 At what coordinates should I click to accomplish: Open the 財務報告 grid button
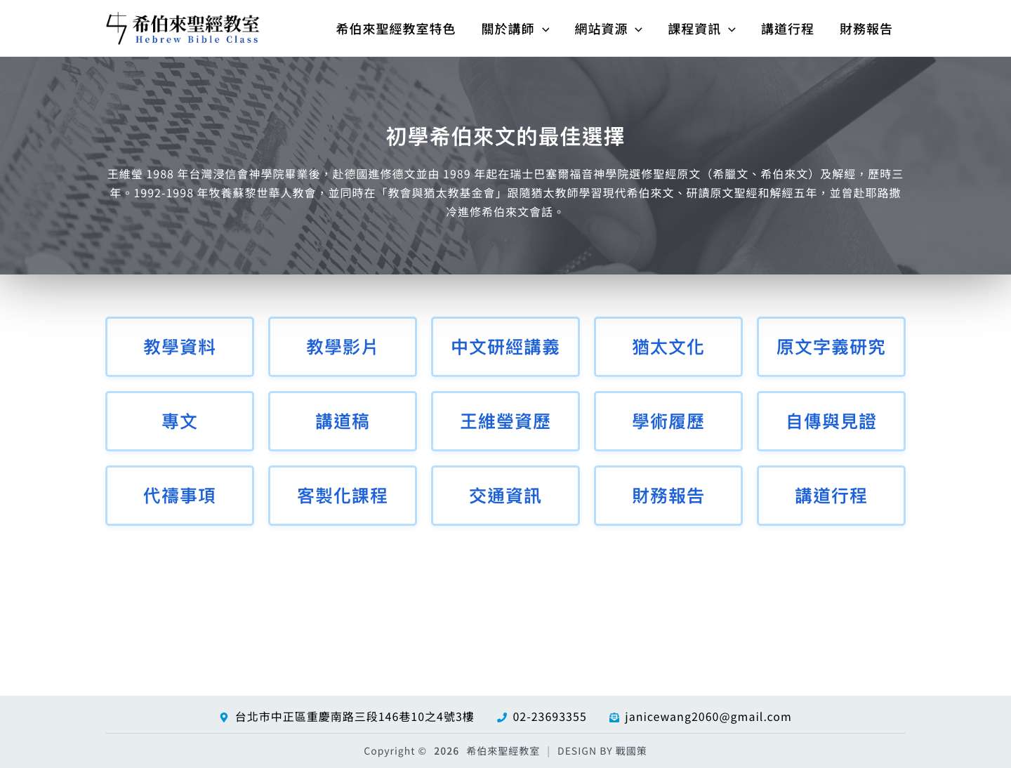coord(668,496)
